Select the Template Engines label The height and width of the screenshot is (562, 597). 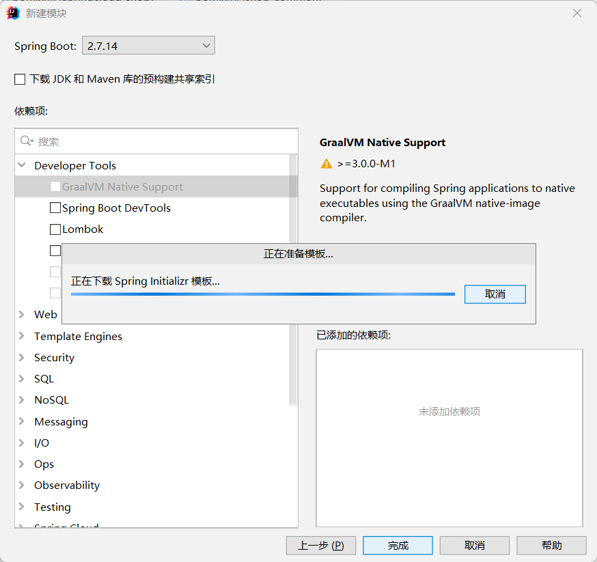point(78,337)
